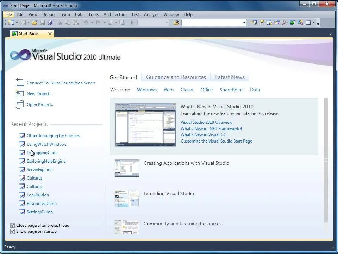Screen dimensions: 338x254
Task: Click the New Project... link
Action: [39, 94]
